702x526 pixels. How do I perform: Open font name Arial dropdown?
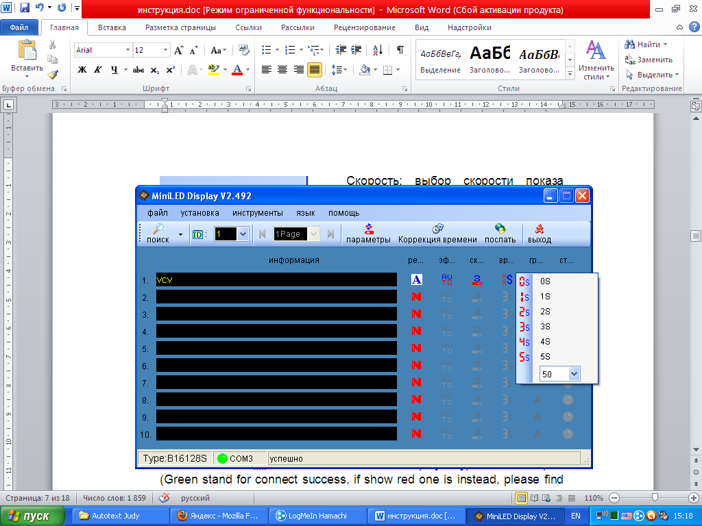(x=128, y=50)
